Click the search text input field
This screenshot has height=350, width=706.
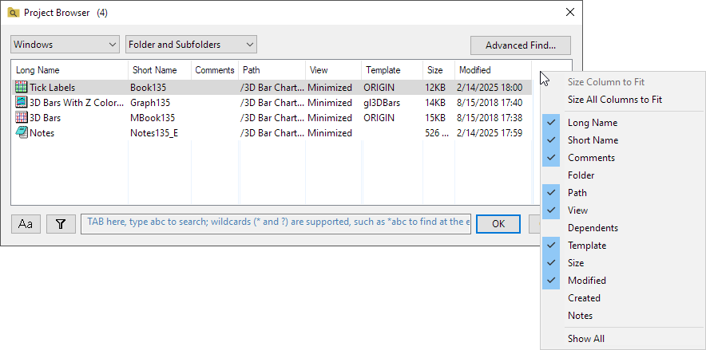coord(276,224)
